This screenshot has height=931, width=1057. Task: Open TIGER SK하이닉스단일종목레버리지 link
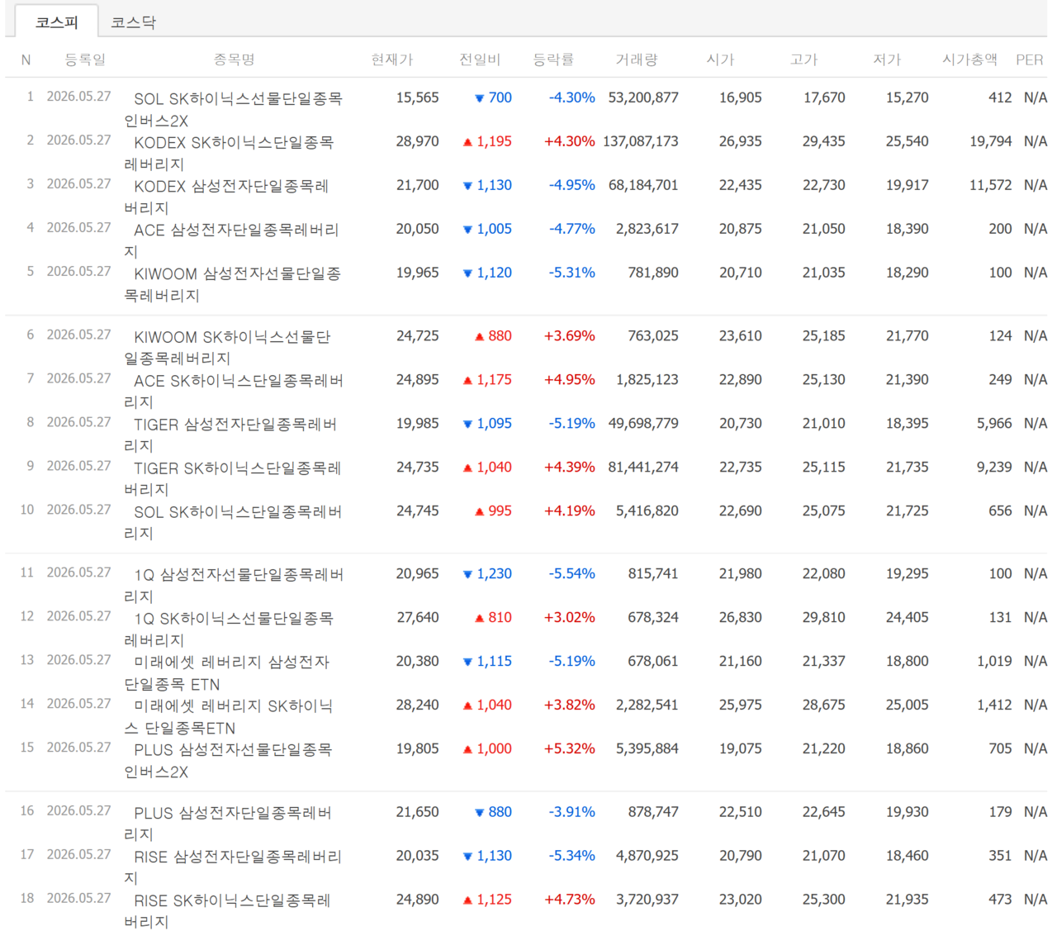click(232, 478)
